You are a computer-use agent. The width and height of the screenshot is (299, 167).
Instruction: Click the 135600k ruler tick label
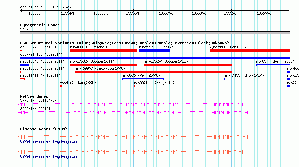pyautogui.click(x=264, y=13)
